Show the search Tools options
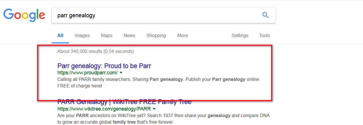363x125 pixels. tap(265, 36)
